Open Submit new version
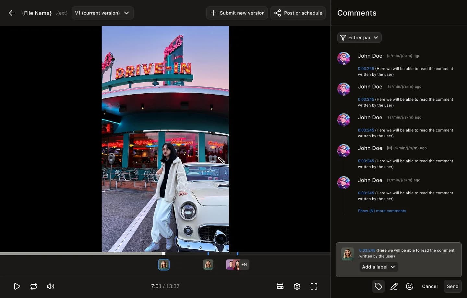Viewport: 467px width, 298px height. (x=237, y=13)
